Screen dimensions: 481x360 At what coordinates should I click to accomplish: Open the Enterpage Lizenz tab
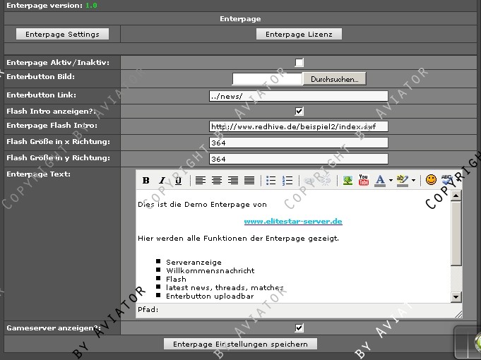pyautogui.click(x=299, y=34)
